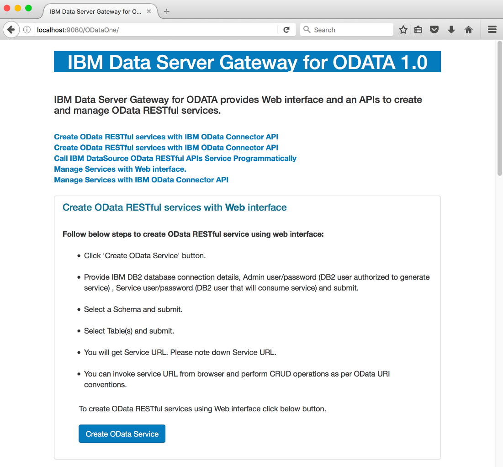
Task: Click the magnifier icon in the search box
Action: [307, 30]
